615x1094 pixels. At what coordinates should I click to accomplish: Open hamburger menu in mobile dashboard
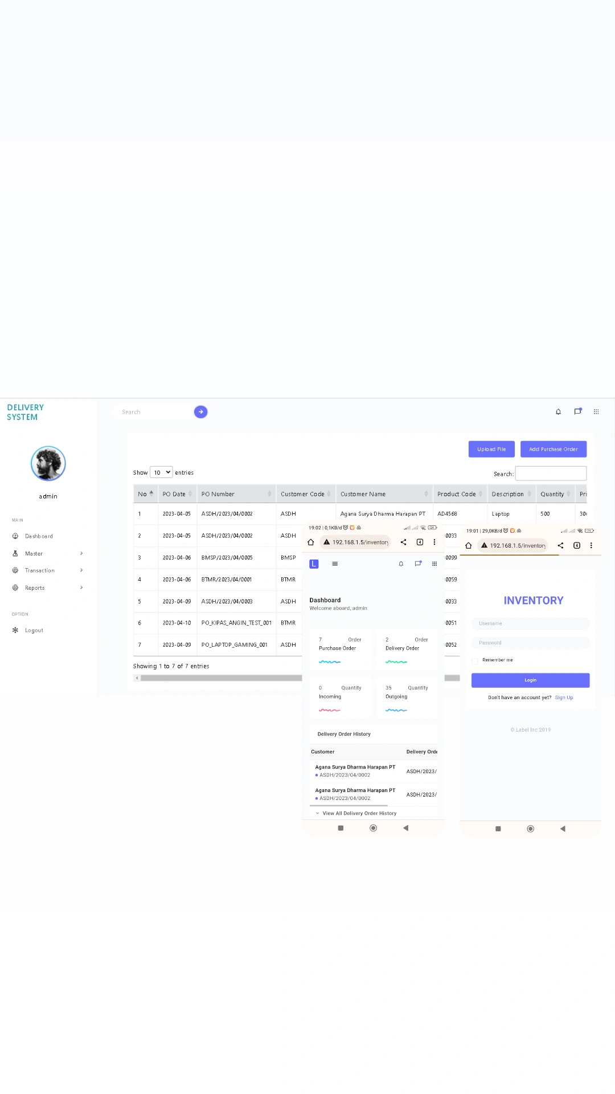(335, 564)
